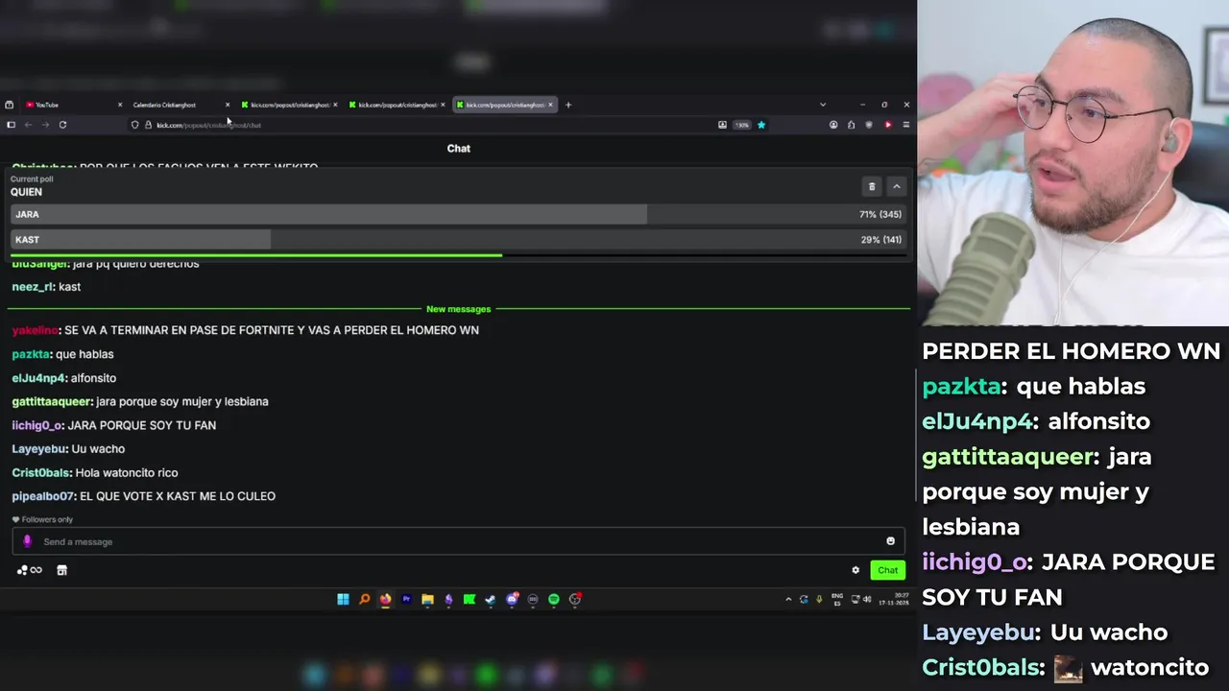Click the purple identity badge in the message box
Screen dimensions: 1229x691
(27, 541)
